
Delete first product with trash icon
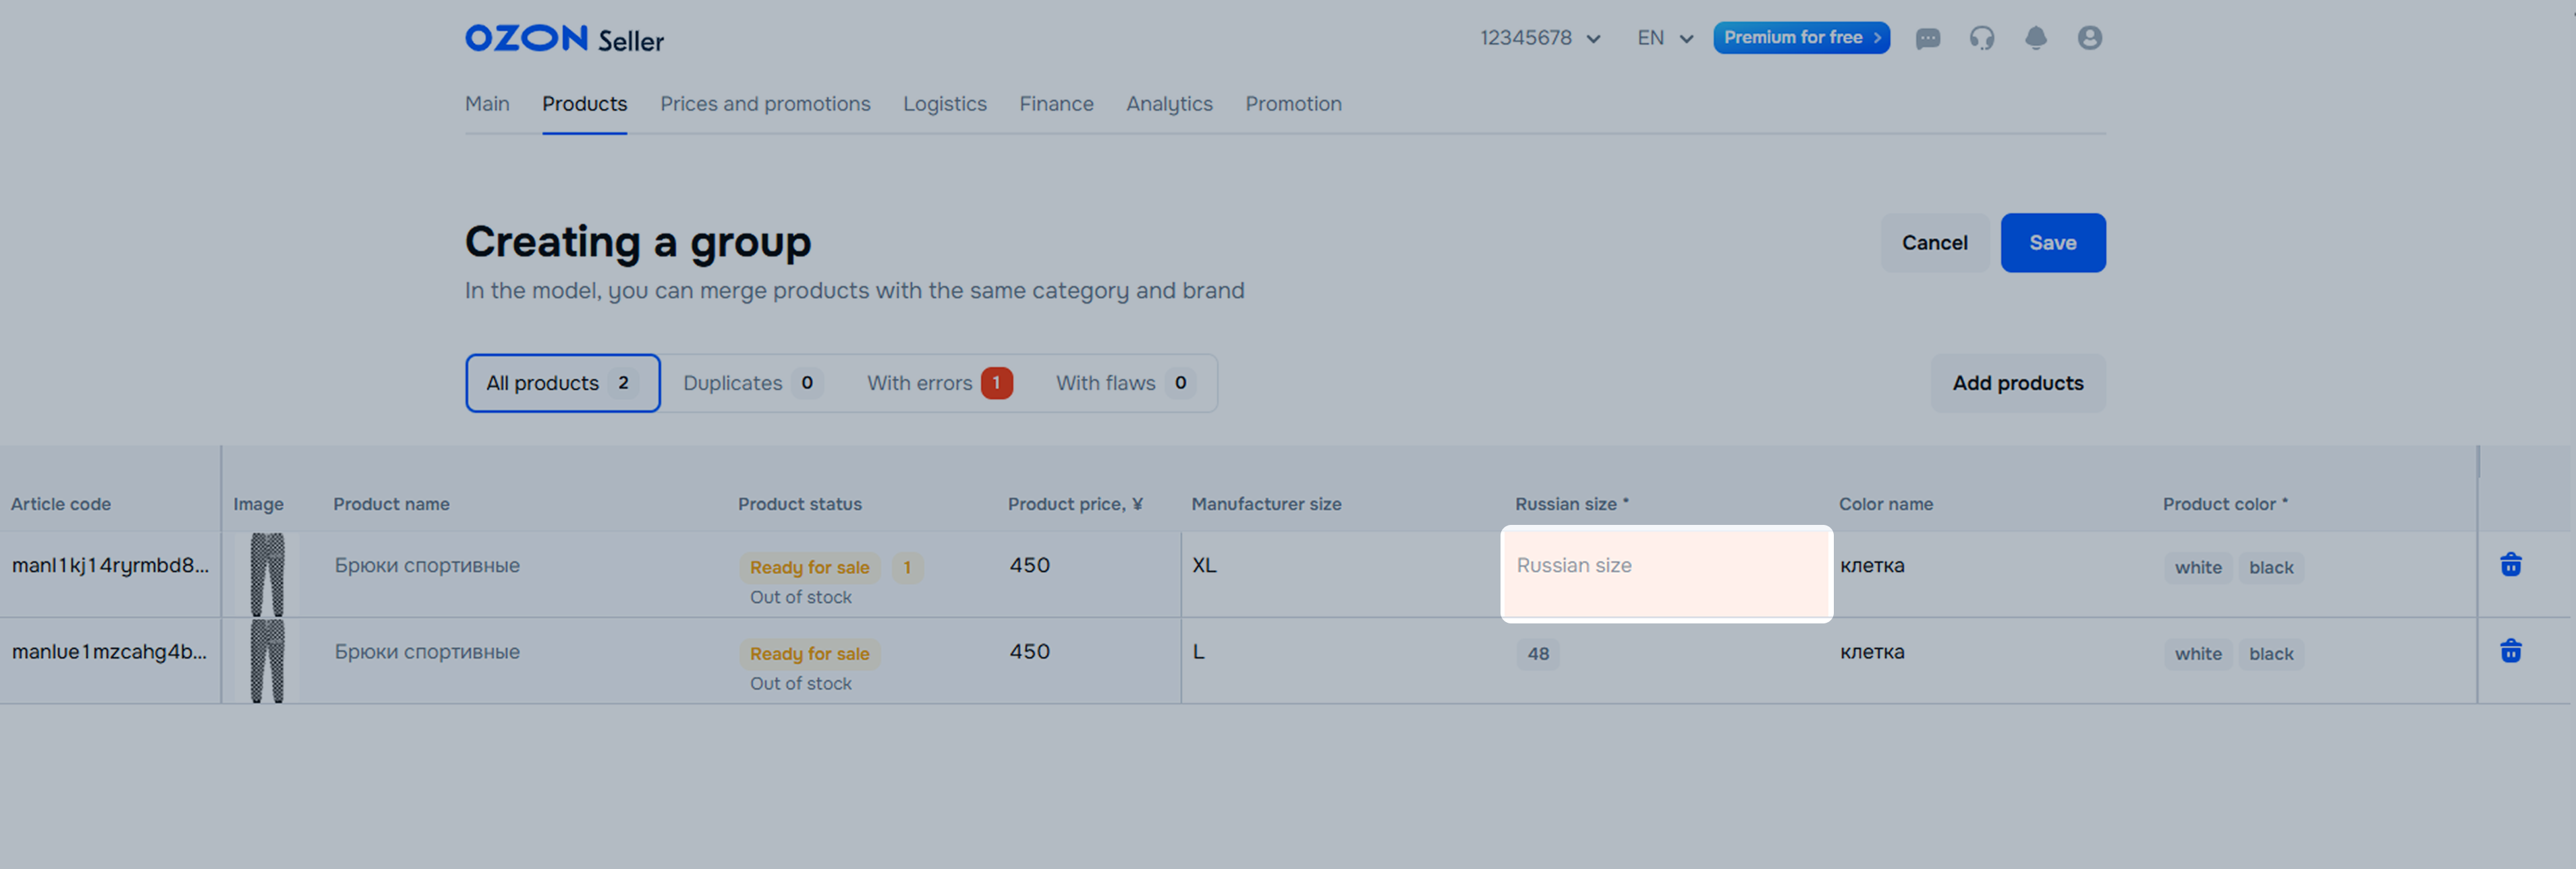(x=2510, y=565)
